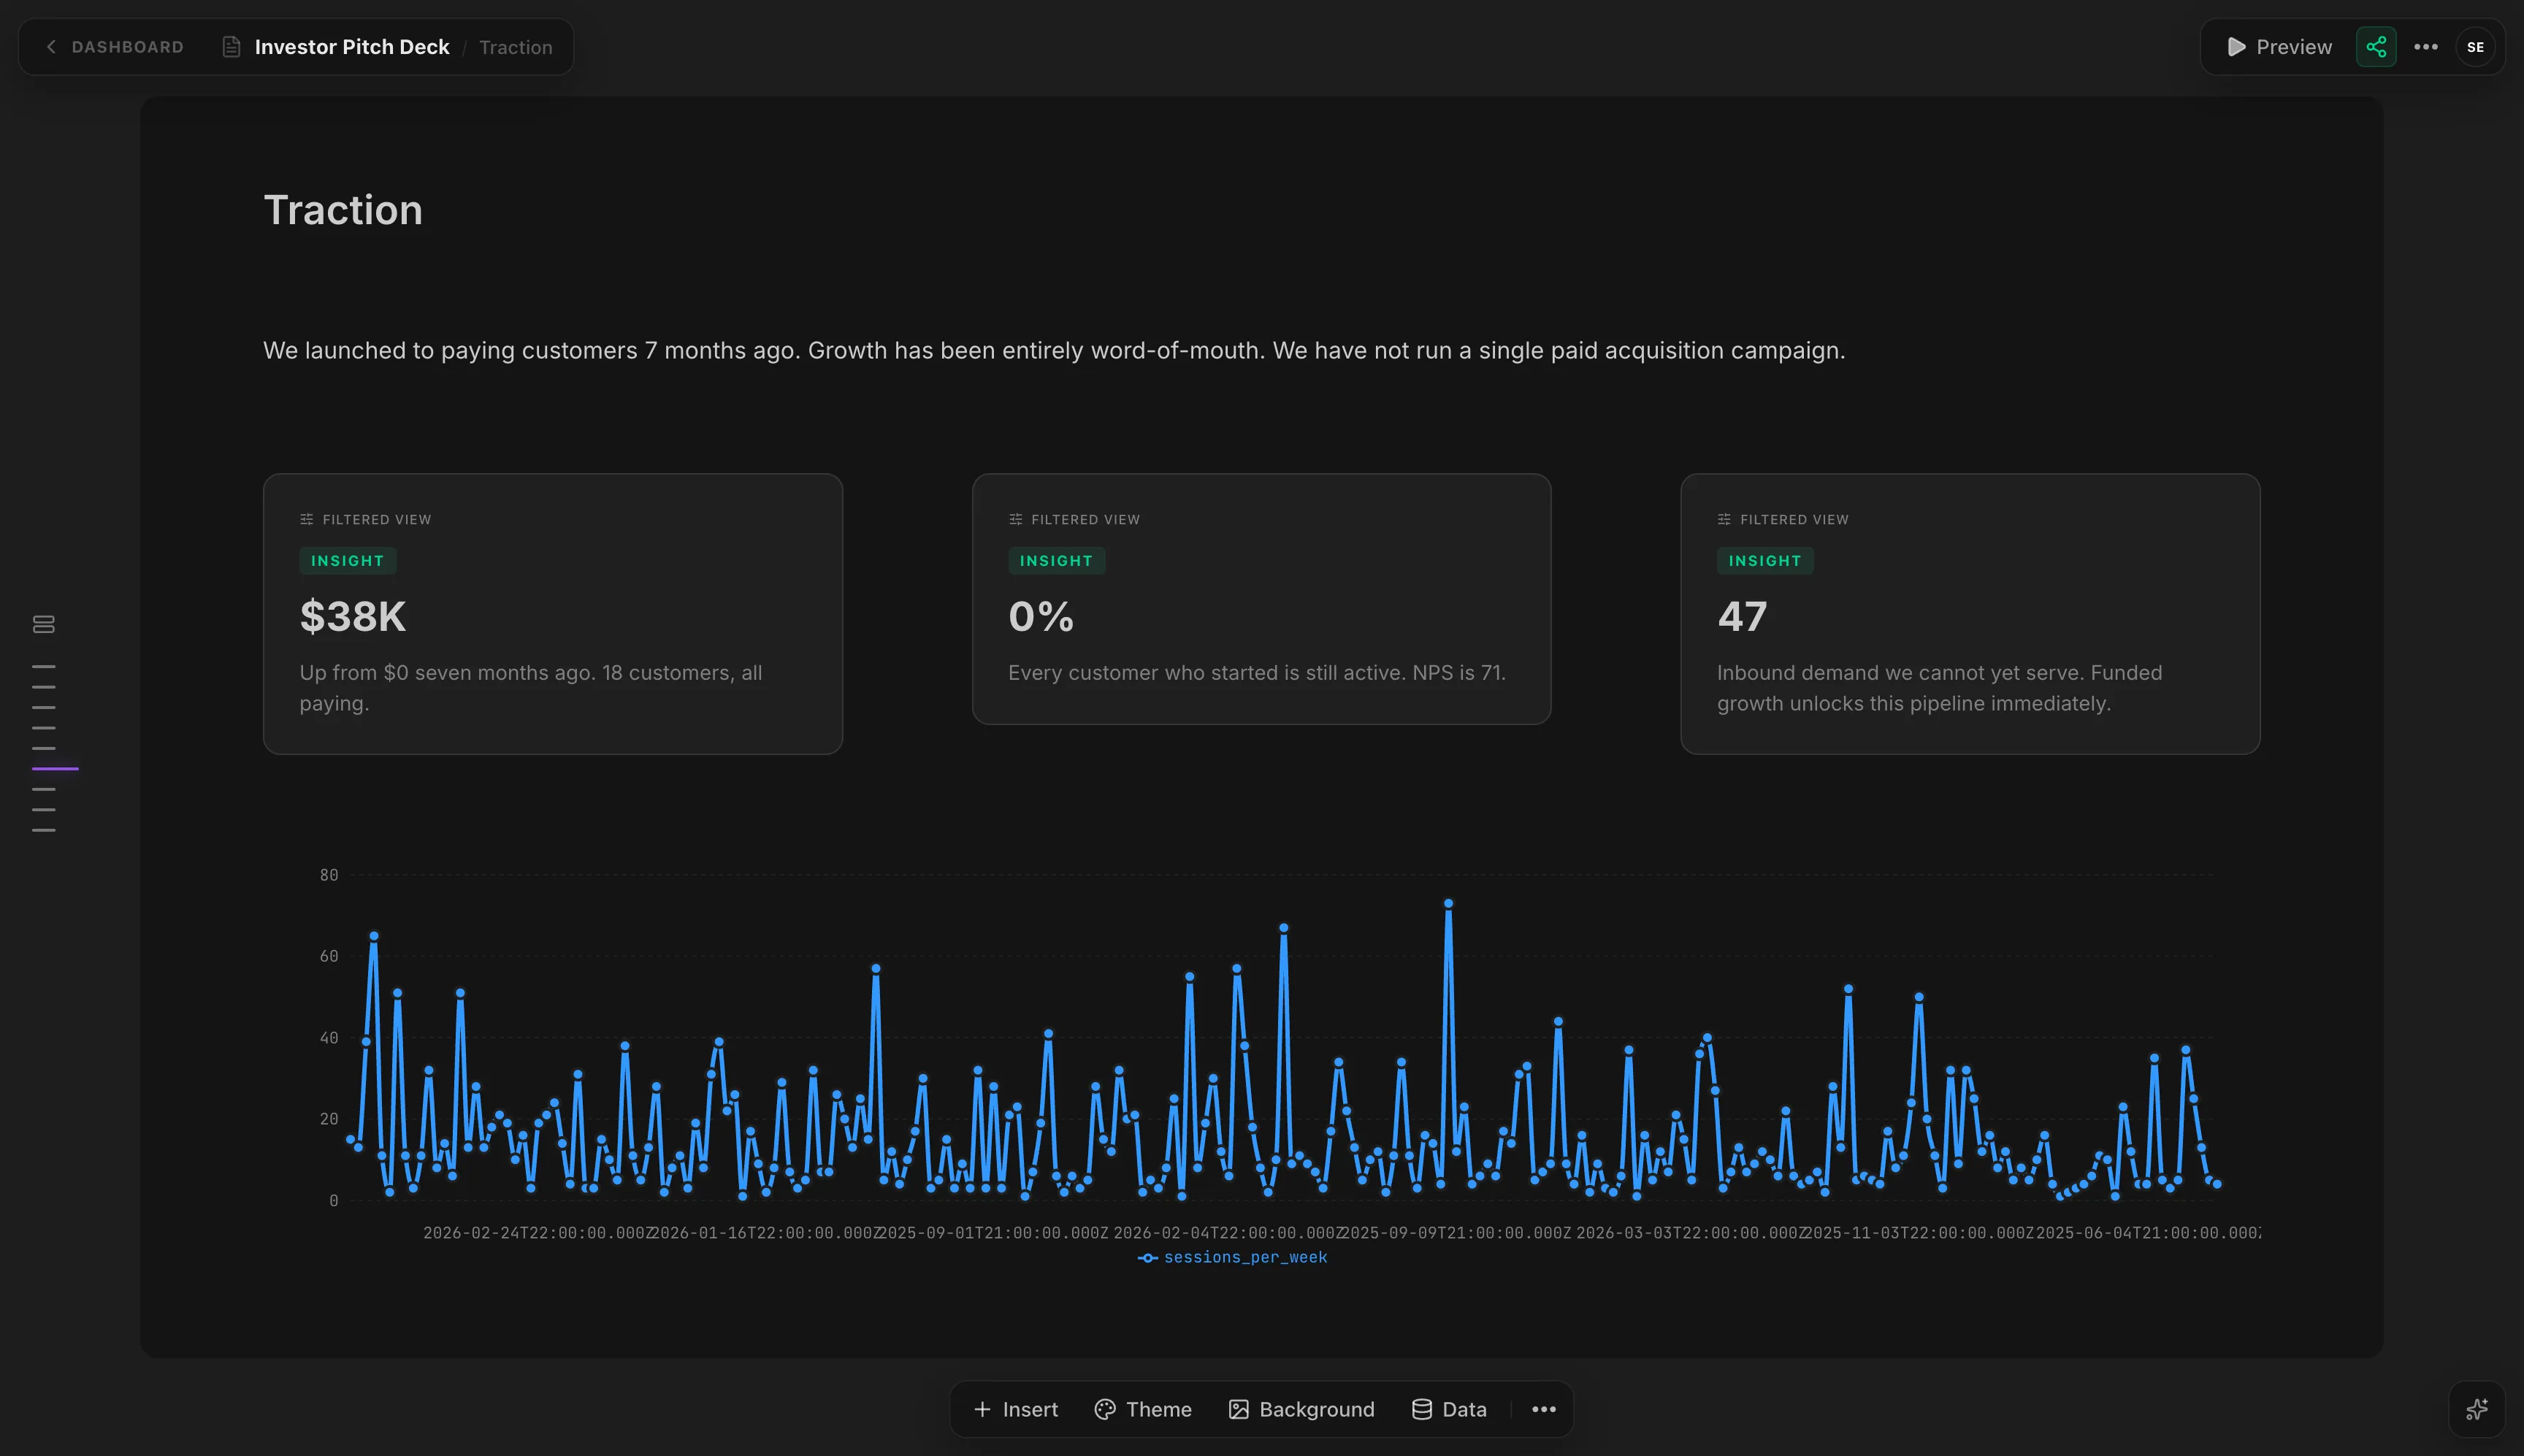Screen dimensions: 2524x1456
Task: Go back to the Dashboard
Action: click(x=114, y=47)
